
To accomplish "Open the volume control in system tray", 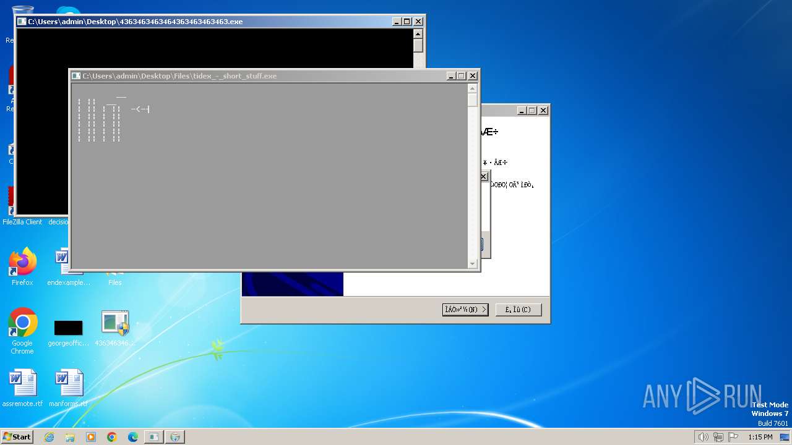I will (703, 437).
